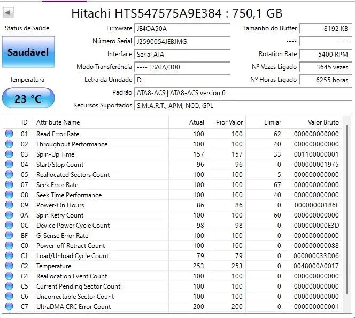Viewport: 355px width, 318px height.
Task: Select status icon for Start/Stop Count
Action: pos(9,164)
